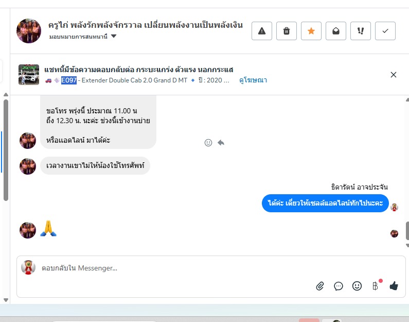The width and height of the screenshot is (409, 322).
Task: Flag conversation as priority with exclamation icon
Action: click(x=361, y=31)
